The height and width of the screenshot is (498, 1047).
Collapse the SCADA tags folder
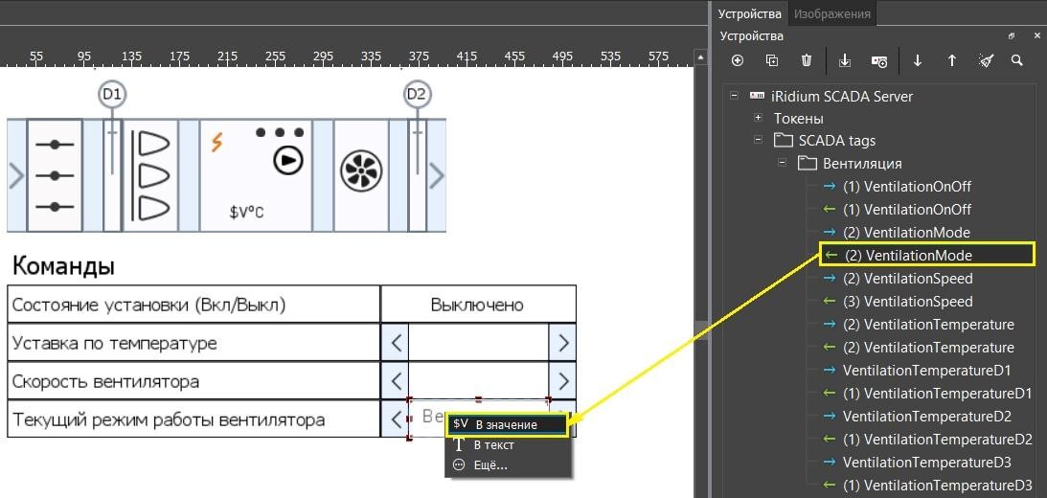tap(758, 140)
